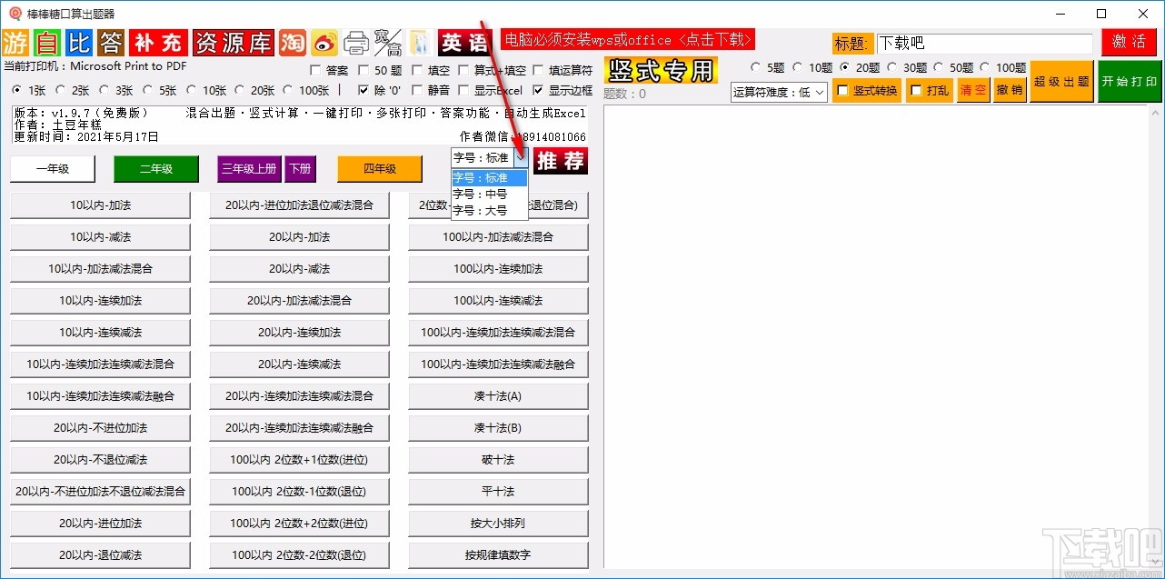Screen dimensions: 1165x579
Task: Open the printer icon on the toolbar
Action: tap(357, 42)
